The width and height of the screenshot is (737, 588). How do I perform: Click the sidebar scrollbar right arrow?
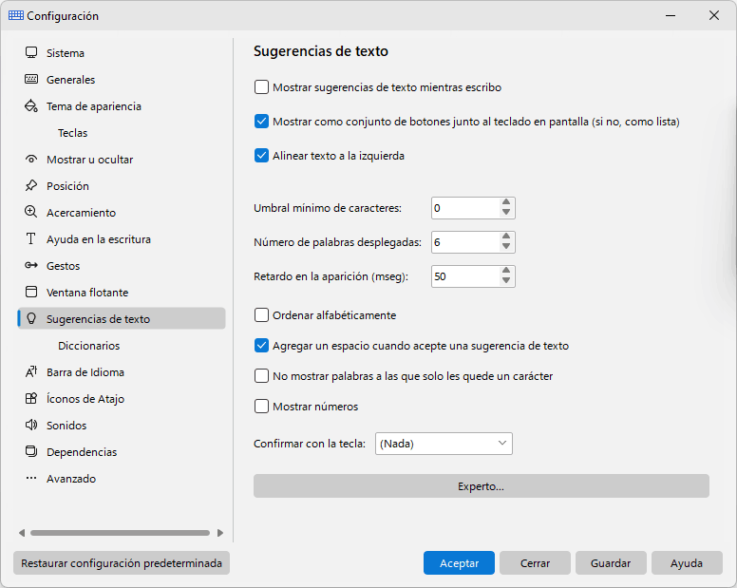pos(220,533)
